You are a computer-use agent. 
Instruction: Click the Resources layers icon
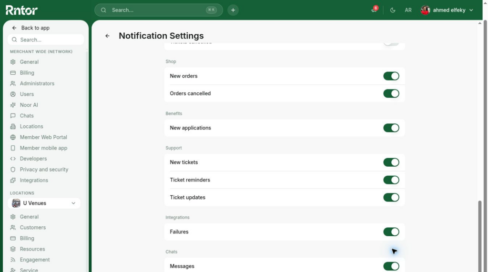pyautogui.click(x=13, y=249)
